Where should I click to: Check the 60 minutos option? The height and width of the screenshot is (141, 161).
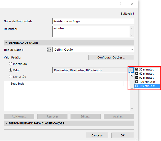pyautogui.click(x=136, y=74)
